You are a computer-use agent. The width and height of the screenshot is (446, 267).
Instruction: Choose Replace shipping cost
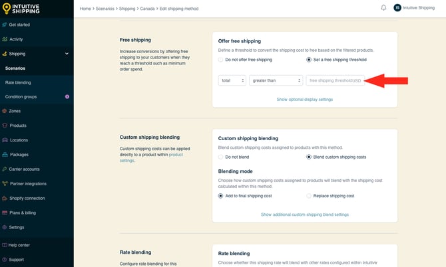[309, 196]
